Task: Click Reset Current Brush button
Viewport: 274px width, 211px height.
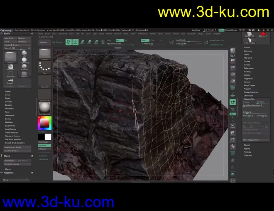Action: coord(17,147)
